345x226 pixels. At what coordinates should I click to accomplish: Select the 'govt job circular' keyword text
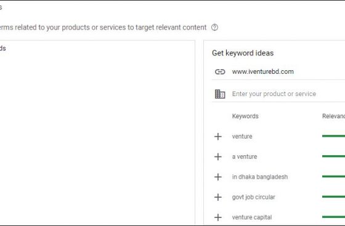click(x=253, y=197)
